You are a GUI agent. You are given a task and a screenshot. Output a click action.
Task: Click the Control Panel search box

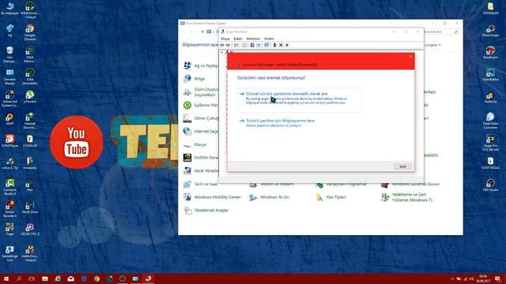(440, 32)
